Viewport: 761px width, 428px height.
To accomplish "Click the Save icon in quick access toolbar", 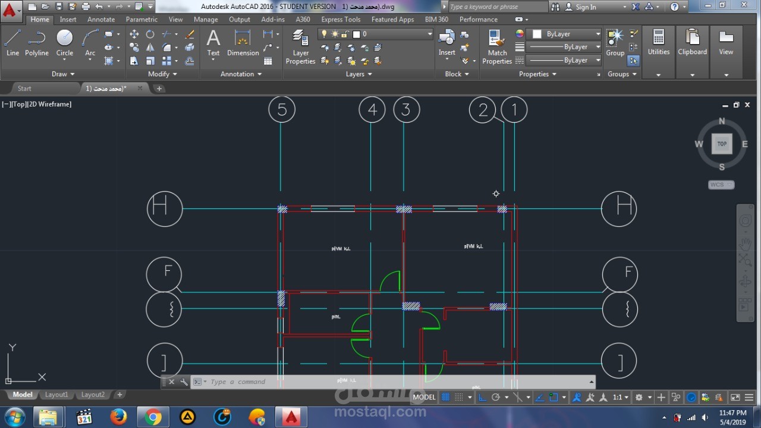I will [58, 7].
